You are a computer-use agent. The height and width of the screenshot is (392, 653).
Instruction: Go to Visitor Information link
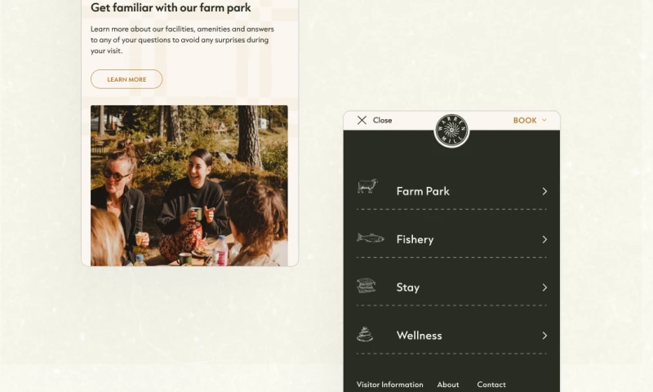390,385
